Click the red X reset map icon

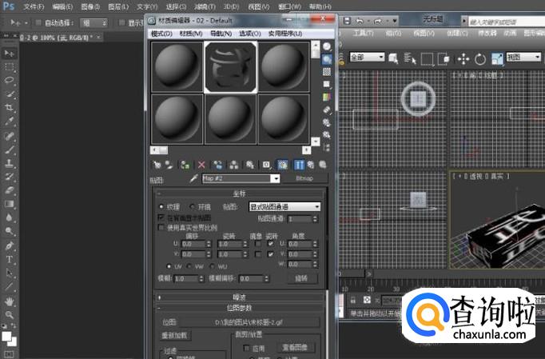point(201,164)
